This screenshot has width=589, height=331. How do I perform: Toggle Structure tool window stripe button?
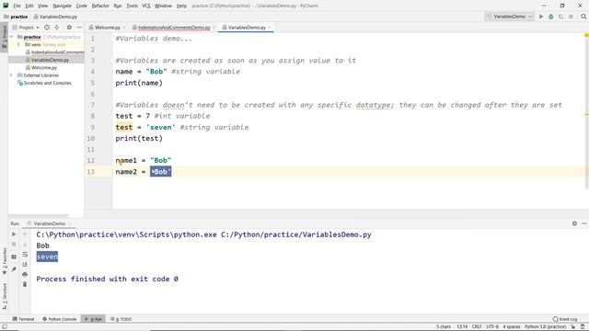[x=4, y=296]
